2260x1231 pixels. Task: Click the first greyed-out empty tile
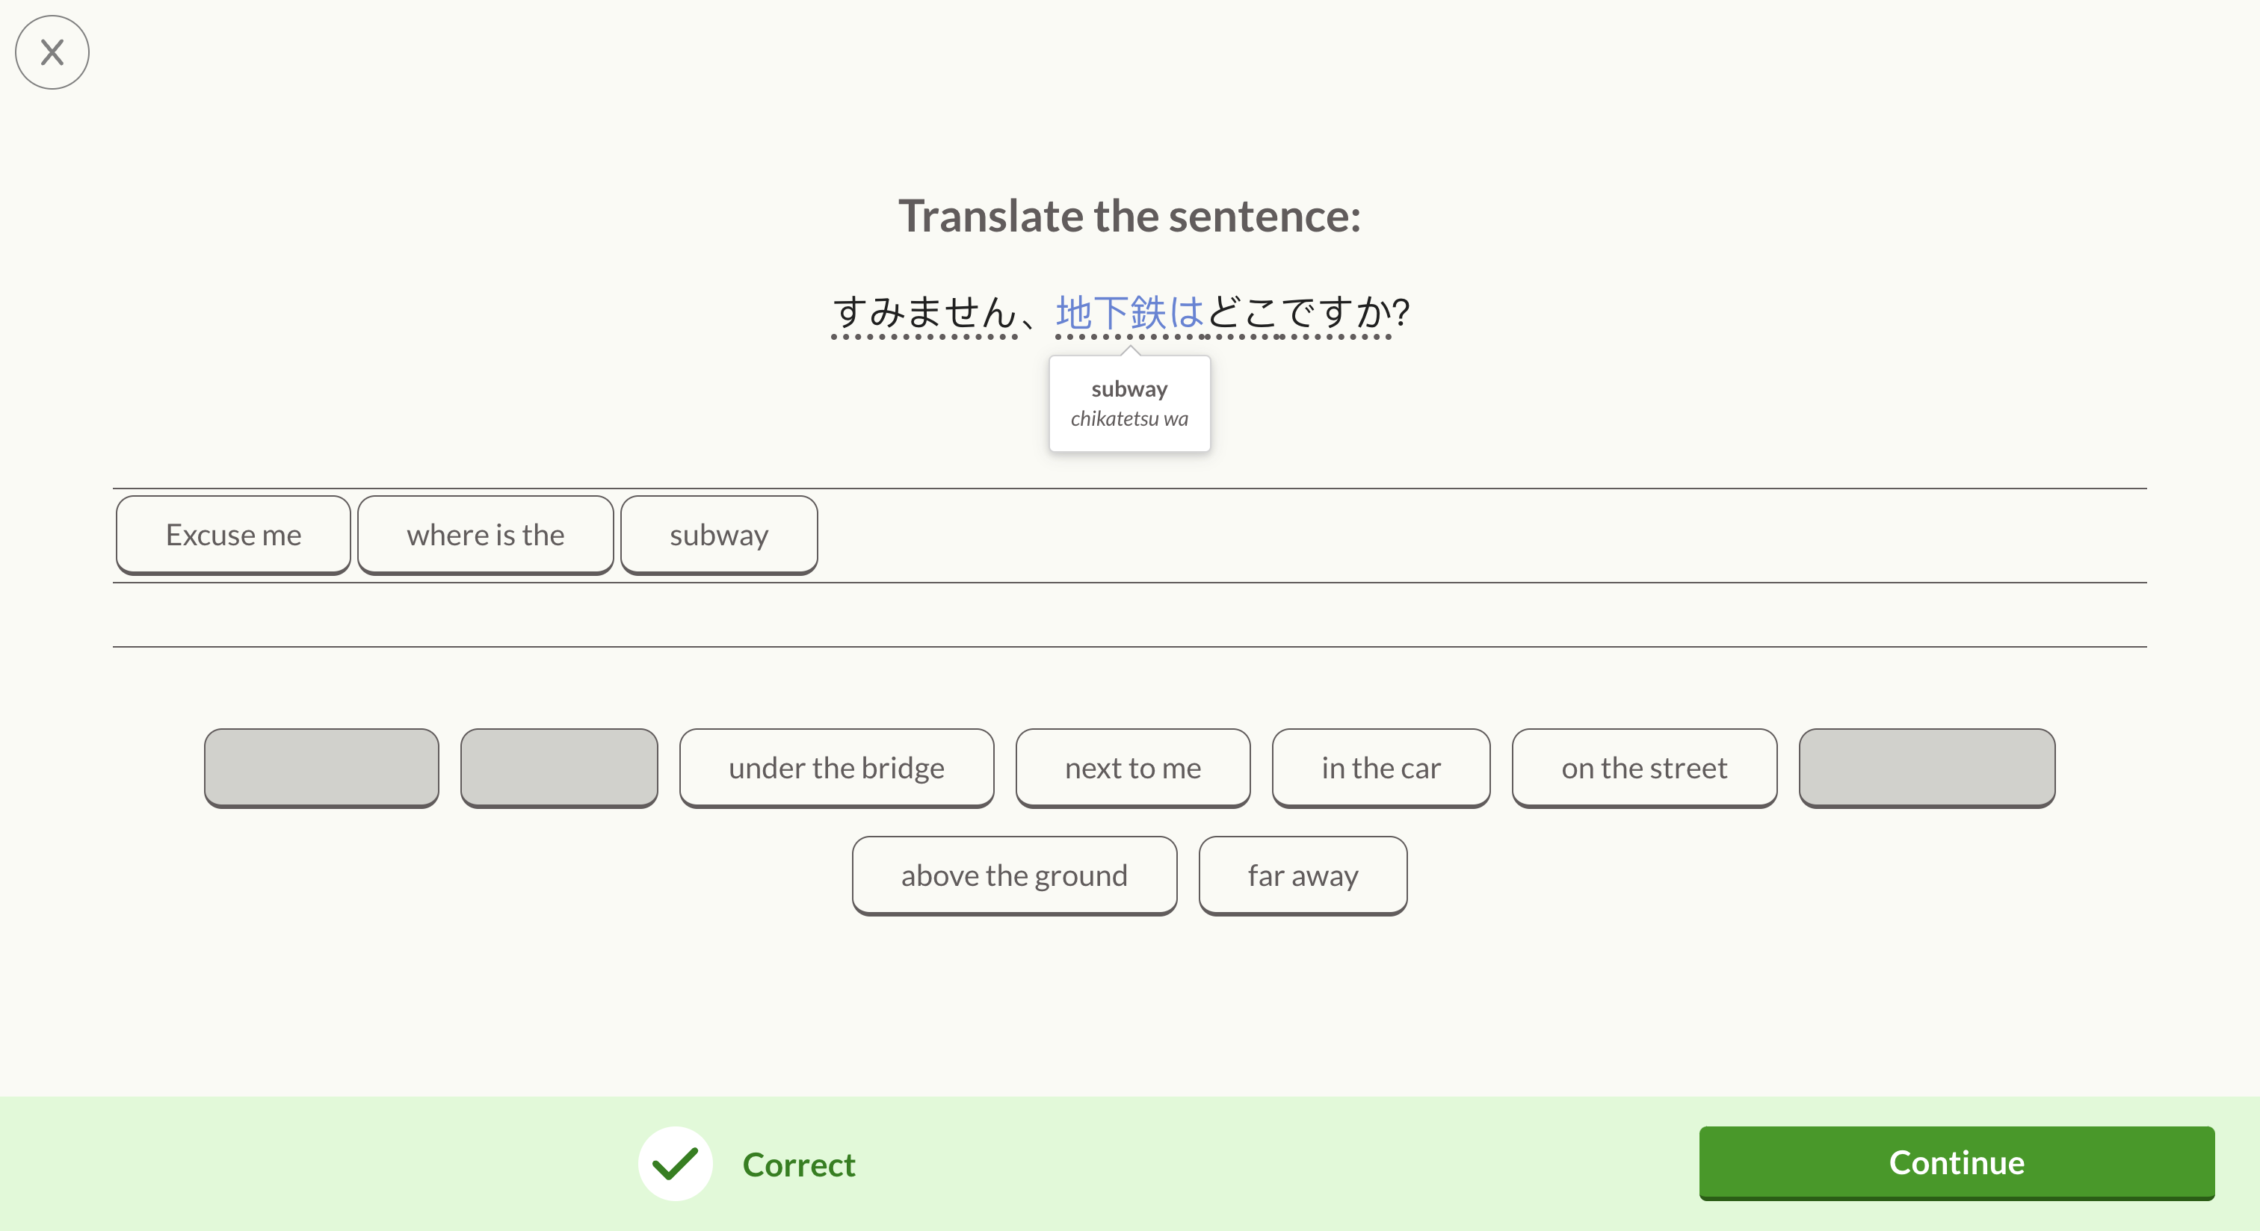coord(321,767)
